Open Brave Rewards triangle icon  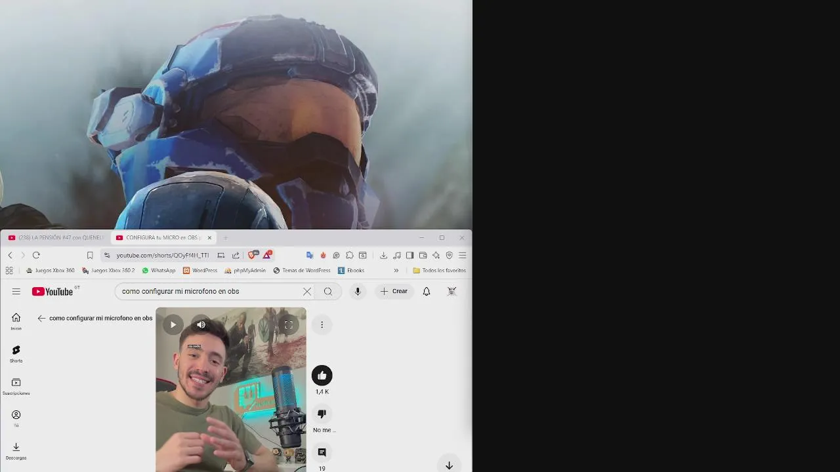(267, 254)
